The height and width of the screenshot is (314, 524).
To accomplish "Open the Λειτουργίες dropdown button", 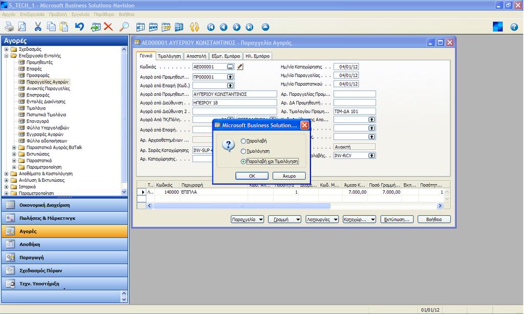I will pyautogui.click(x=322, y=219).
